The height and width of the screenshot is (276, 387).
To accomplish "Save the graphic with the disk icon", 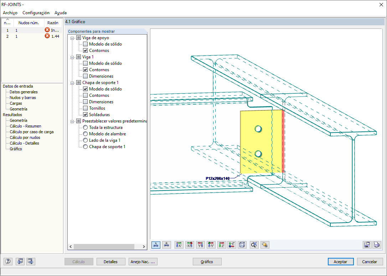I will coord(367,245).
